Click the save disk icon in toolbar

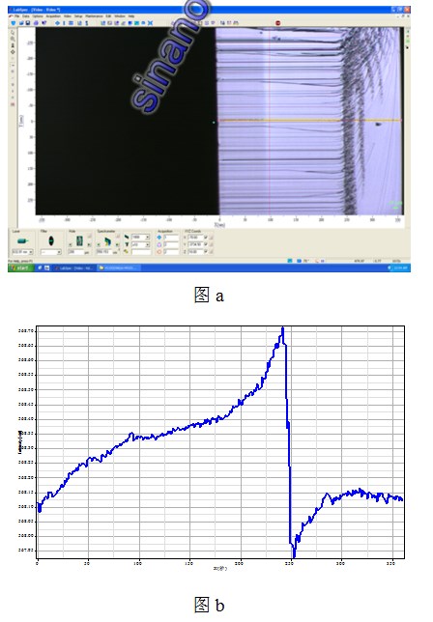28,23
